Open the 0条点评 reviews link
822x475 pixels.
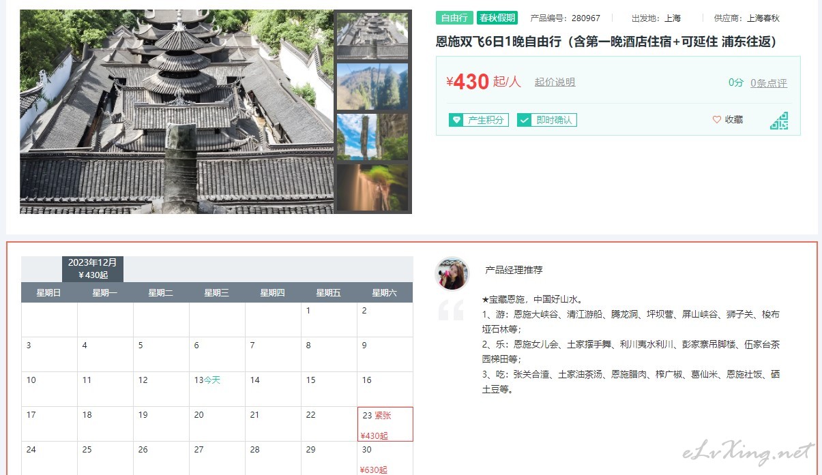769,83
